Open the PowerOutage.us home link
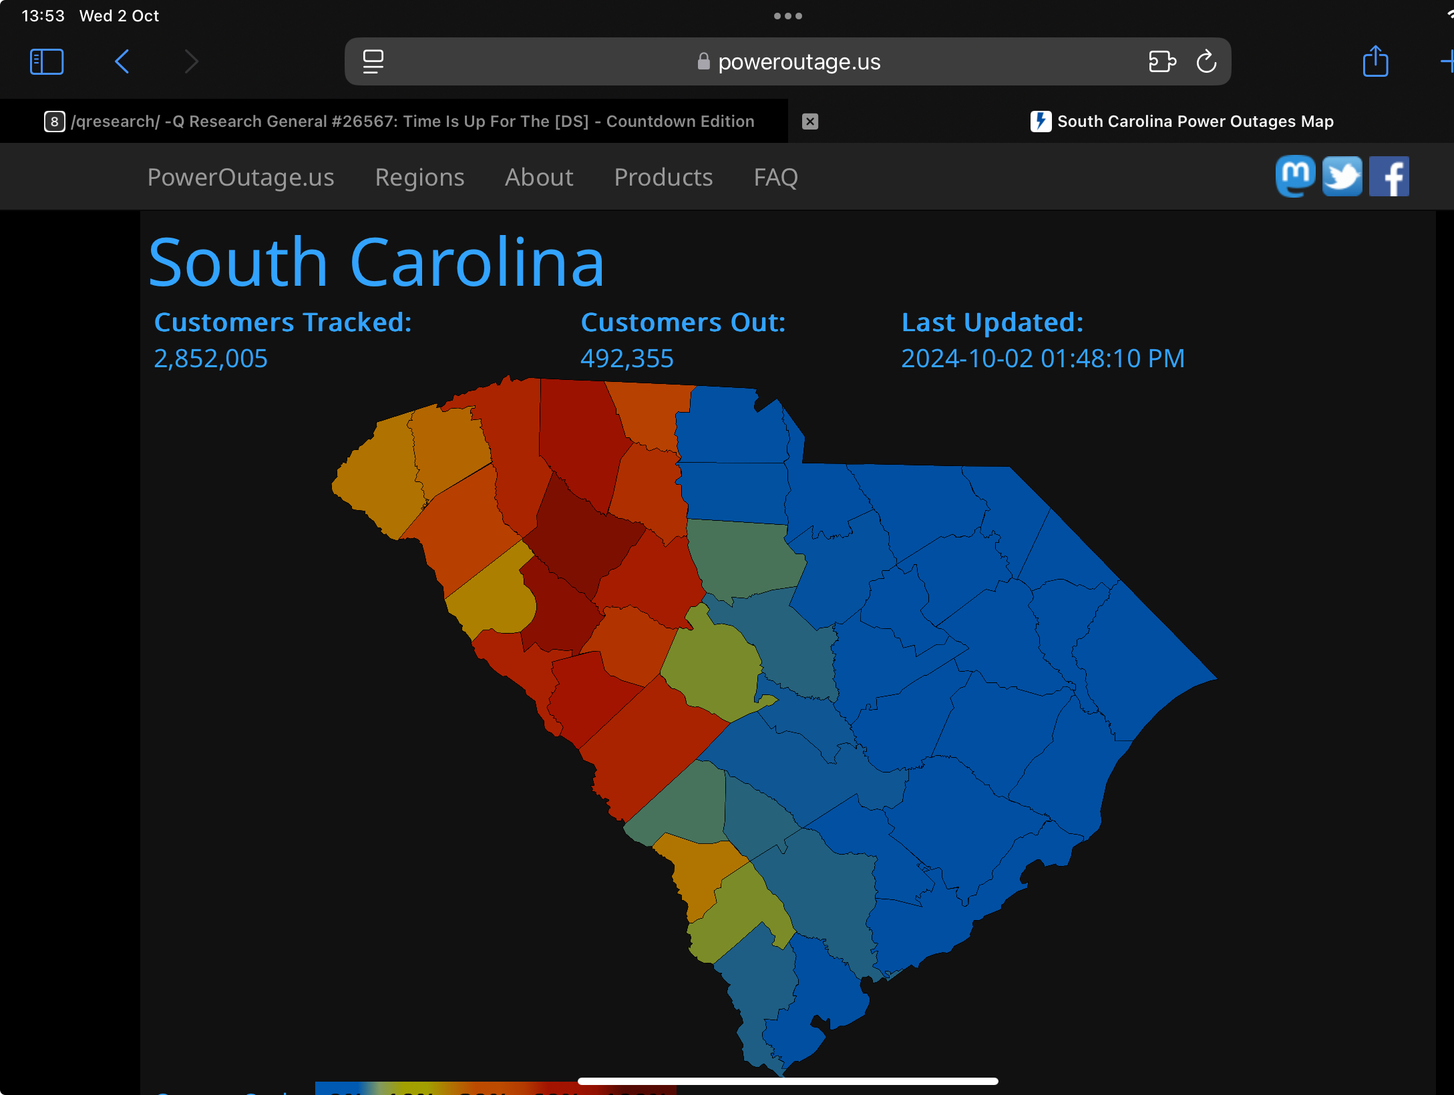Image resolution: width=1454 pixels, height=1095 pixels. click(240, 178)
